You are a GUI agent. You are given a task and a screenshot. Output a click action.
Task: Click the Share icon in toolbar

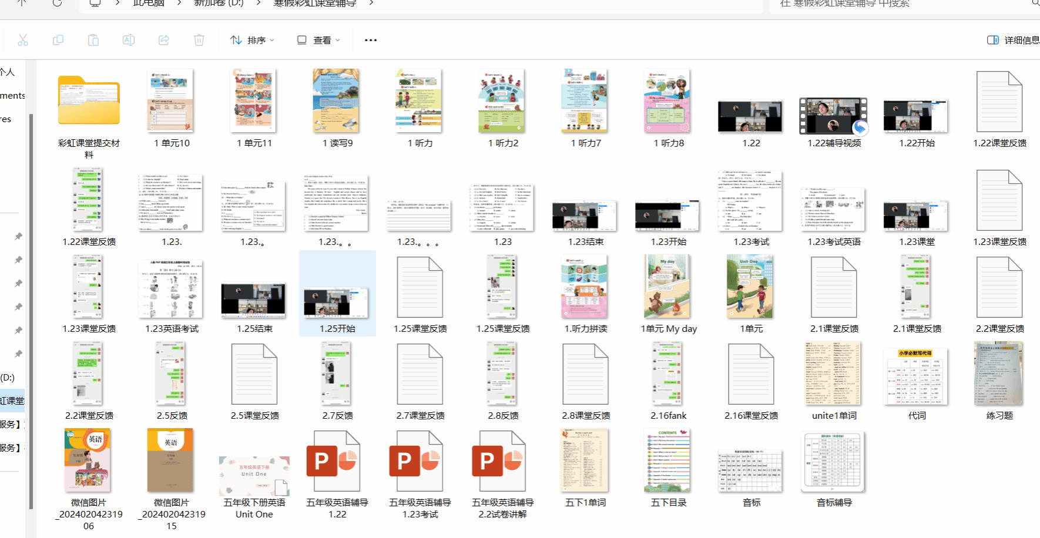[x=164, y=40]
